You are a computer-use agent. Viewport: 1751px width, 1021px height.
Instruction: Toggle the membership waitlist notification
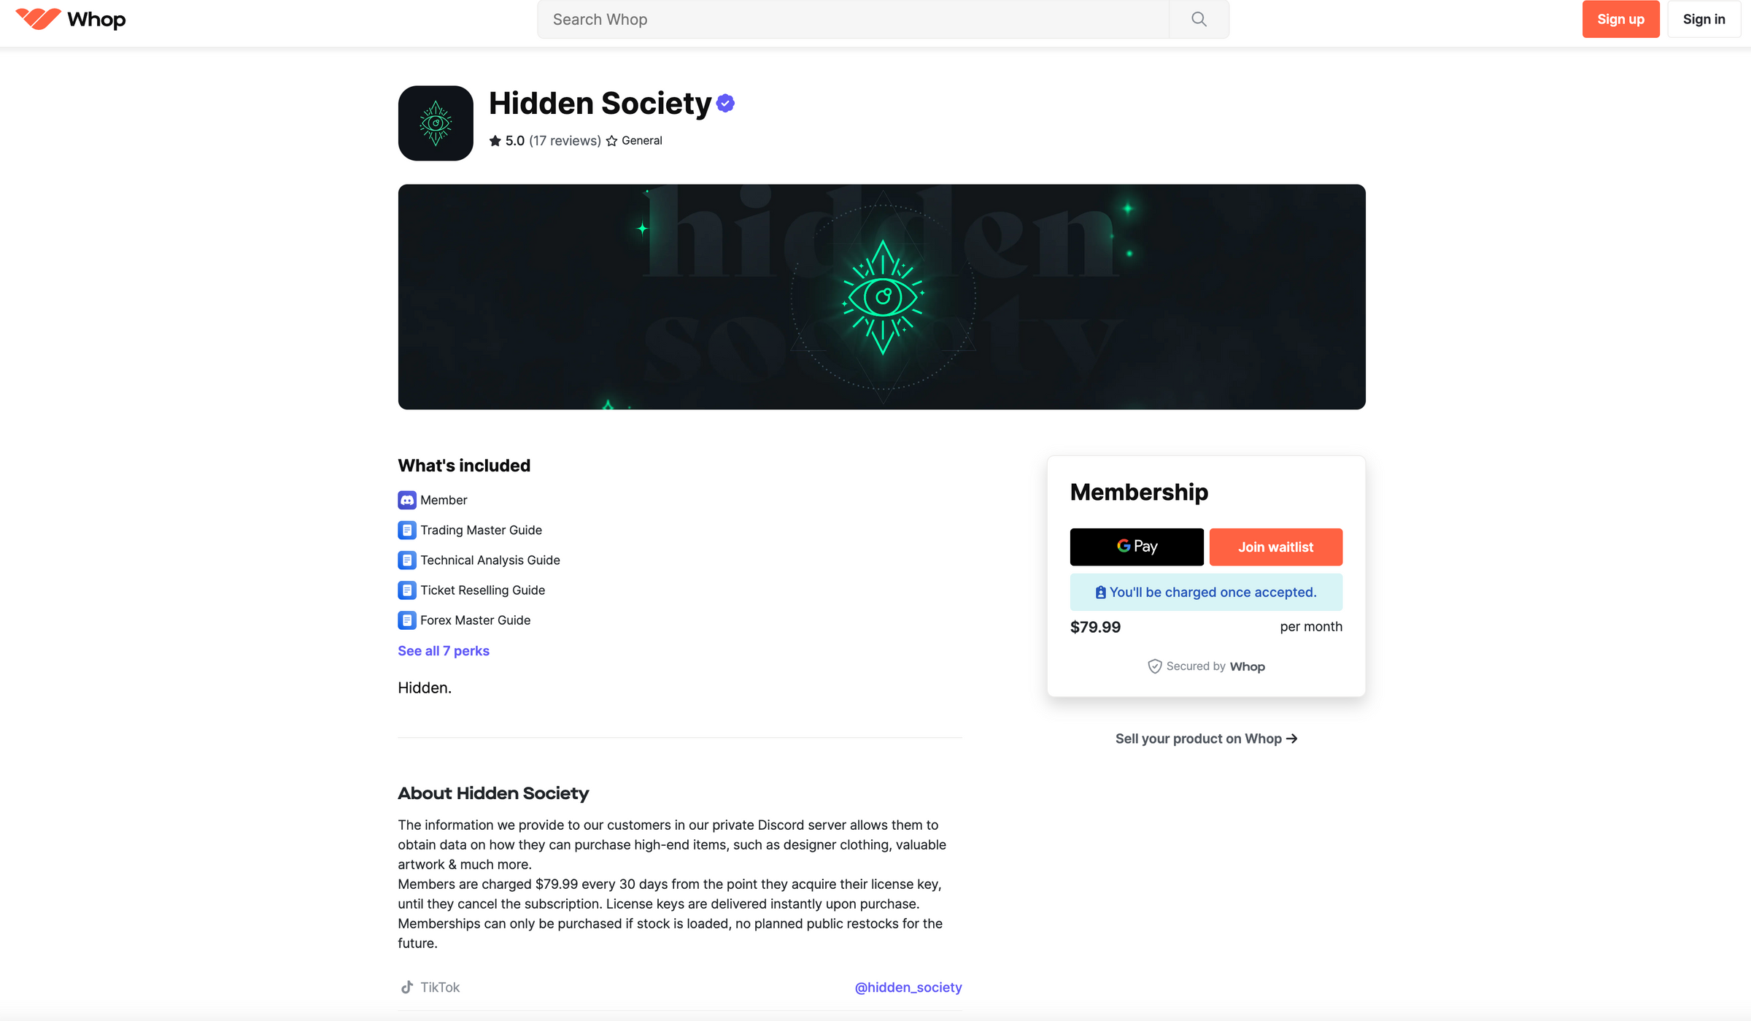[1276, 546]
